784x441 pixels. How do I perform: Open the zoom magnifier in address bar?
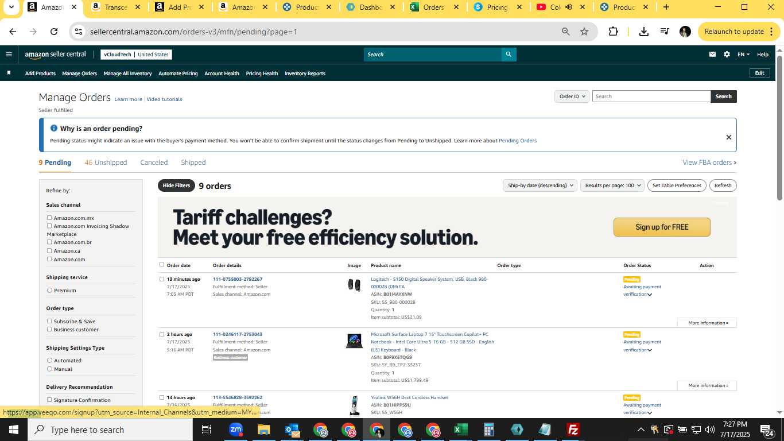565,32
